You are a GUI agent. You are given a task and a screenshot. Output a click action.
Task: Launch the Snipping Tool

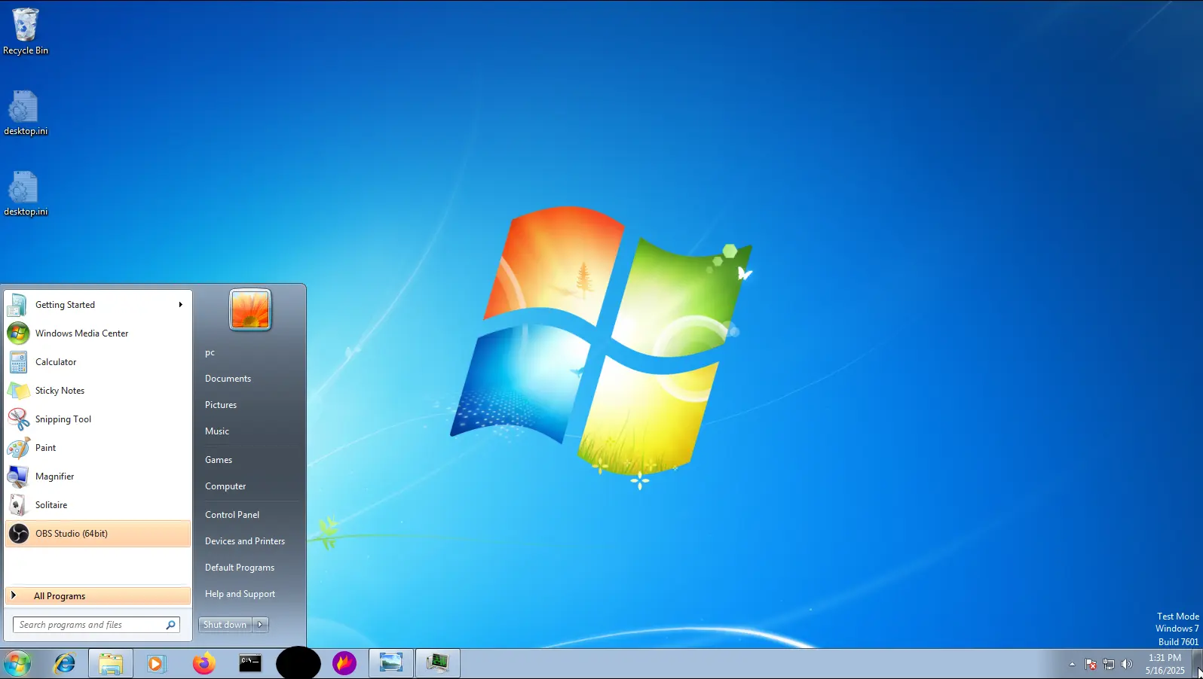point(98,419)
